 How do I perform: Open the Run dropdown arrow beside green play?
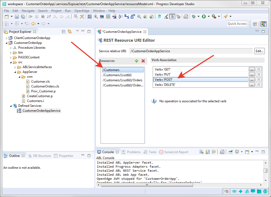click(x=209, y=16)
